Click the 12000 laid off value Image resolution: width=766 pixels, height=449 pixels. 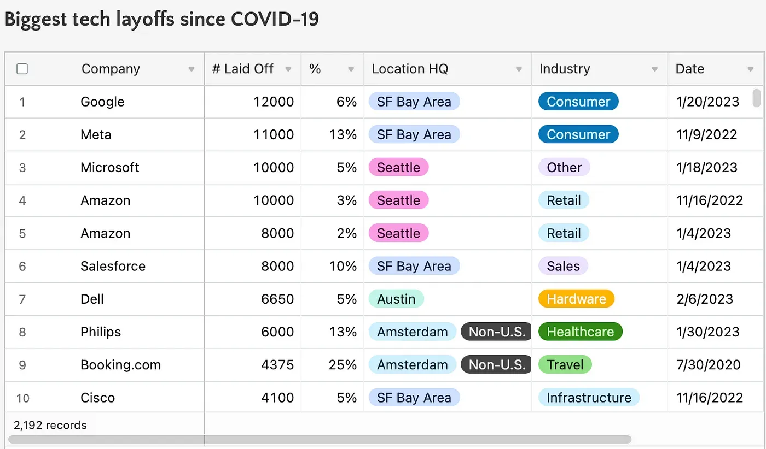point(274,102)
